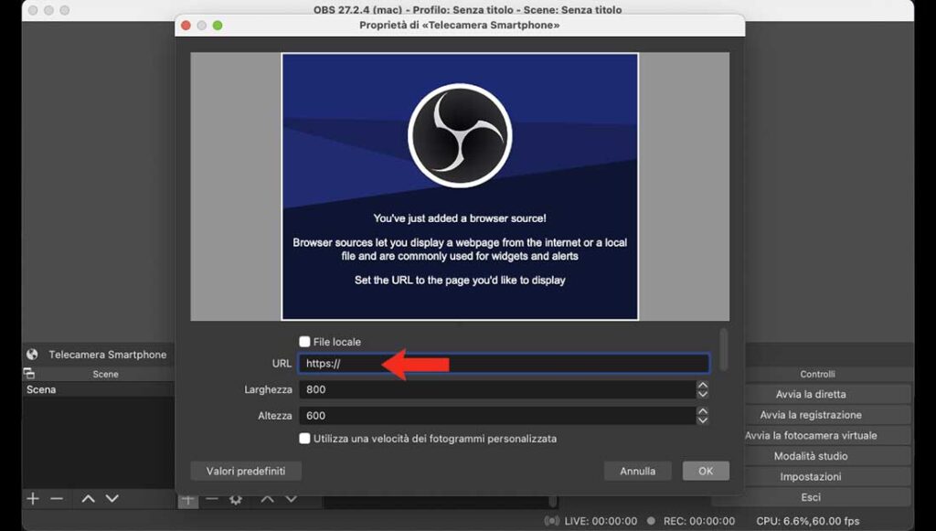Click the Valori predefiniti button

click(246, 471)
